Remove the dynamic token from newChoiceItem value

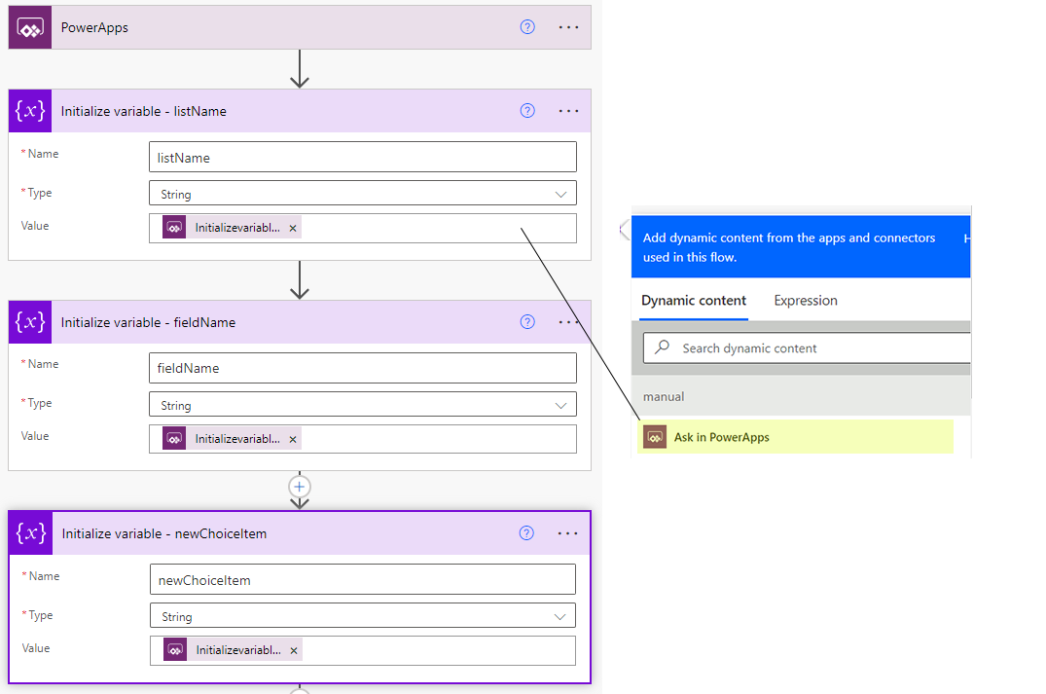point(294,650)
